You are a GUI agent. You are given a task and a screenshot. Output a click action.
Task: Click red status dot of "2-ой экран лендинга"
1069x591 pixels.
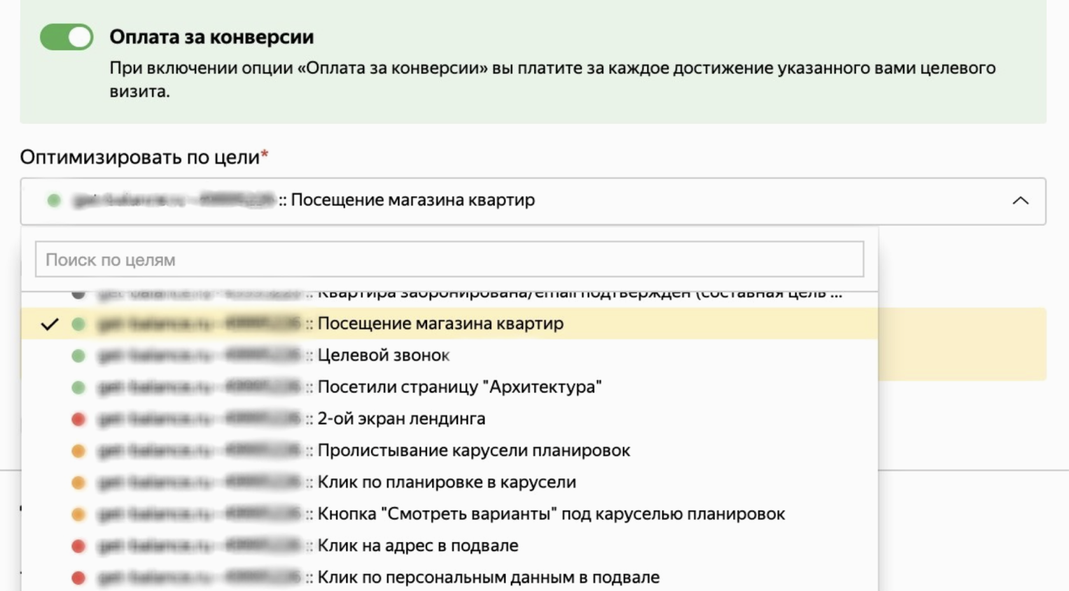pos(78,420)
